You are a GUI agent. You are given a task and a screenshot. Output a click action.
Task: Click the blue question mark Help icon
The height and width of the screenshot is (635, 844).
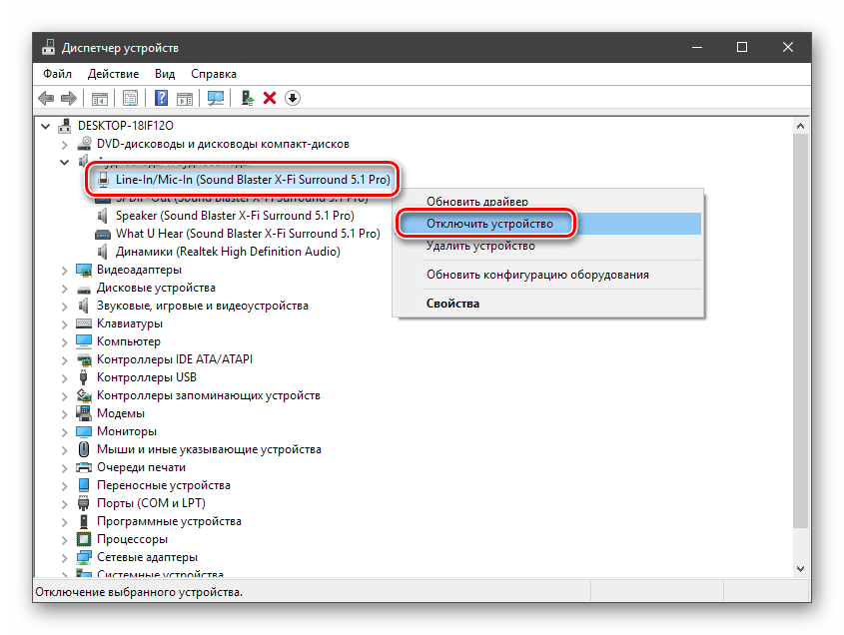click(161, 98)
